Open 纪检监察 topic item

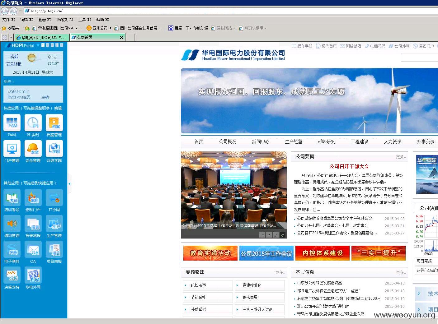(x=208, y=285)
